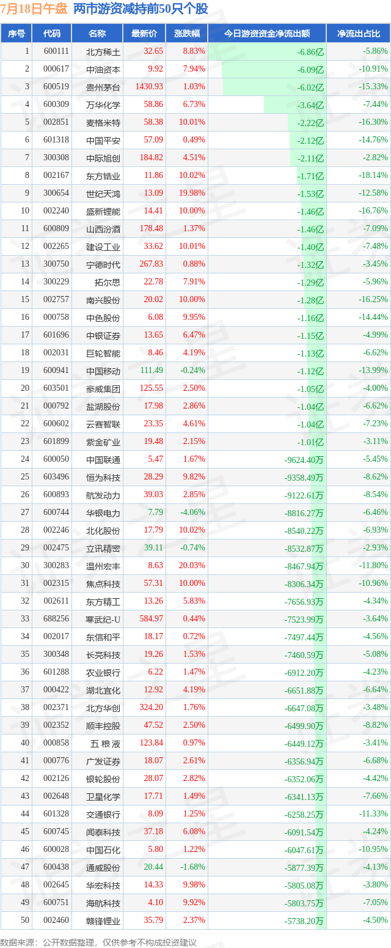Viewport: 391px width, 948px height.
Task: Select stock code 600602
Action: tap(56, 424)
